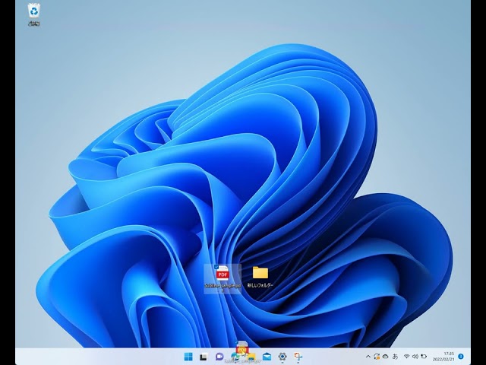Viewport: 486px width, 365px height.
Task: Open notifications via the blue badge
Action: pyautogui.click(x=461, y=356)
